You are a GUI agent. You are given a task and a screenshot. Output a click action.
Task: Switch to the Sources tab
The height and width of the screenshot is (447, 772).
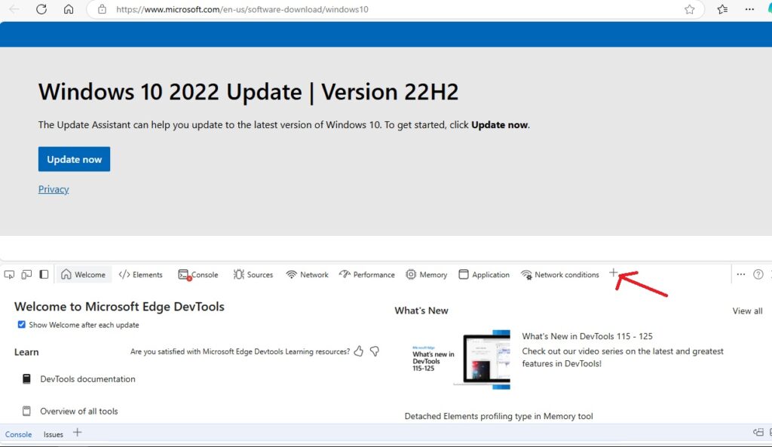(x=253, y=274)
